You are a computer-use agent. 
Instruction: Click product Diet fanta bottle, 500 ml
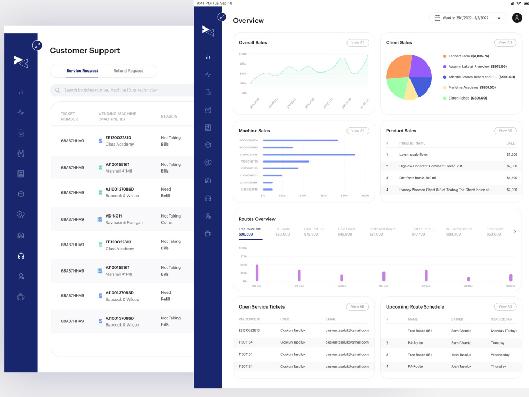pos(418,178)
